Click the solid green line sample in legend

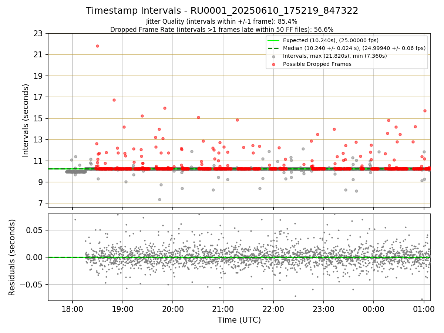(x=273, y=40)
